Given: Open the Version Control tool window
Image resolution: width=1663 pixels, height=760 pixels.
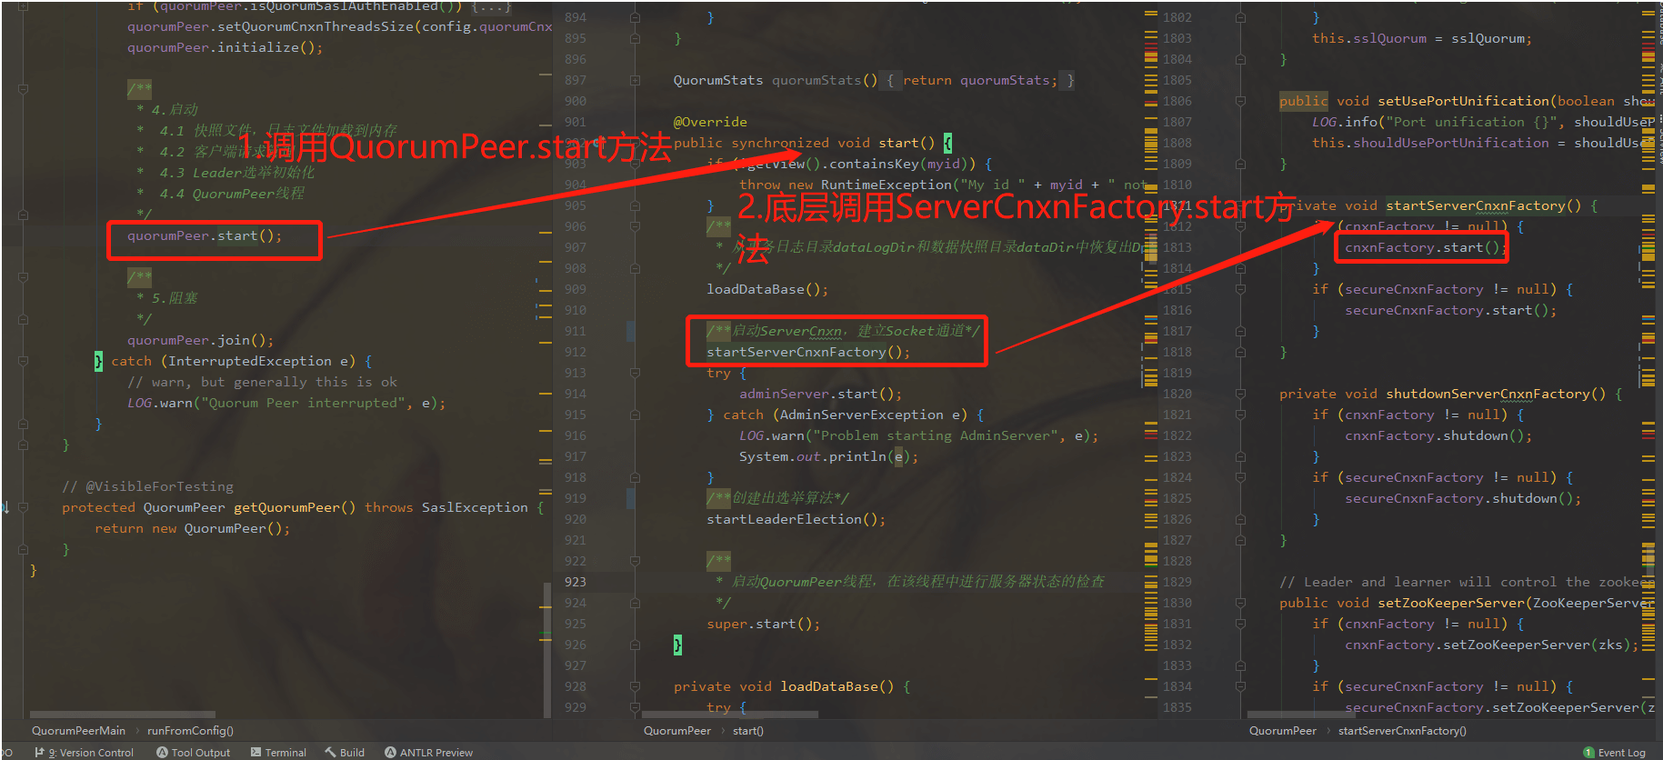Looking at the screenshot, I should tap(84, 752).
